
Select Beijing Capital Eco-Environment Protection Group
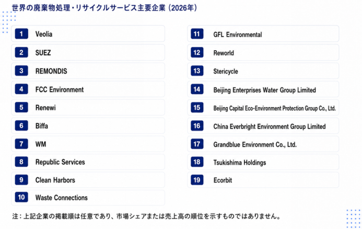pos(274,108)
